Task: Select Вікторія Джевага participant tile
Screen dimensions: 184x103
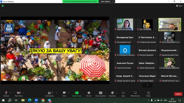Action: click(147, 50)
